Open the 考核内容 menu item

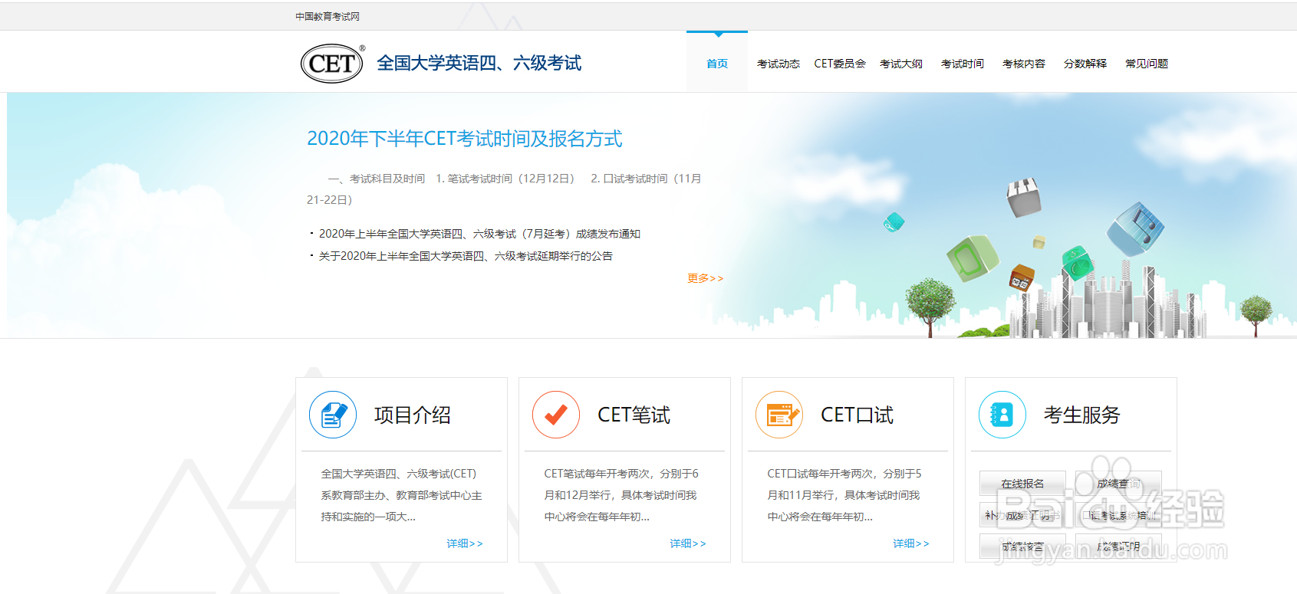(x=1024, y=64)
